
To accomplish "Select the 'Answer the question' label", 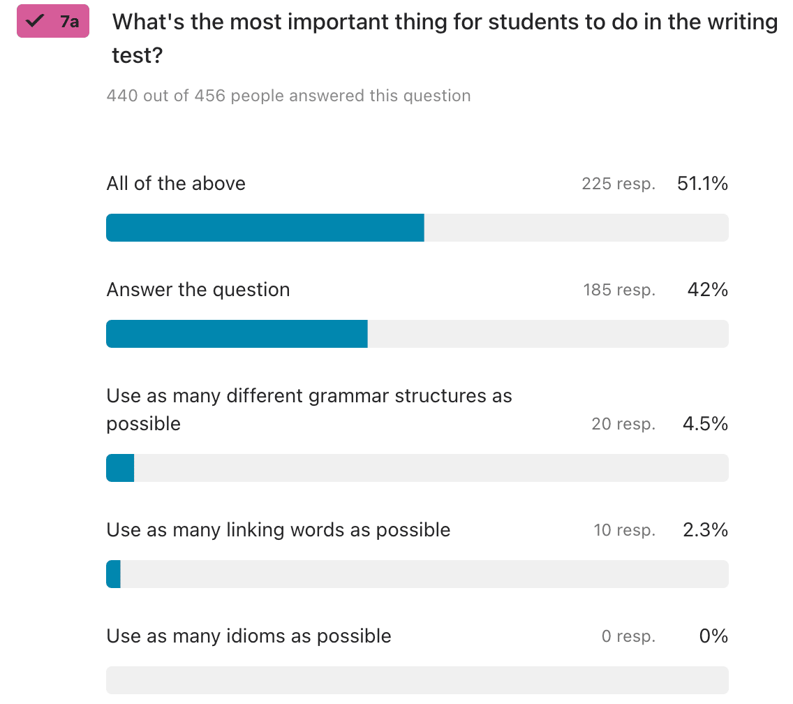I will [198, 290].
